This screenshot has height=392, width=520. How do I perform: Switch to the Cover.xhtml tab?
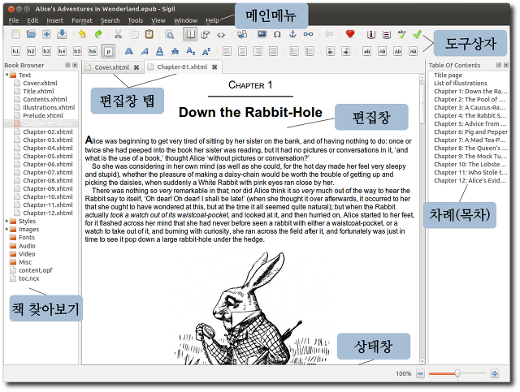(x=112, y=67)
